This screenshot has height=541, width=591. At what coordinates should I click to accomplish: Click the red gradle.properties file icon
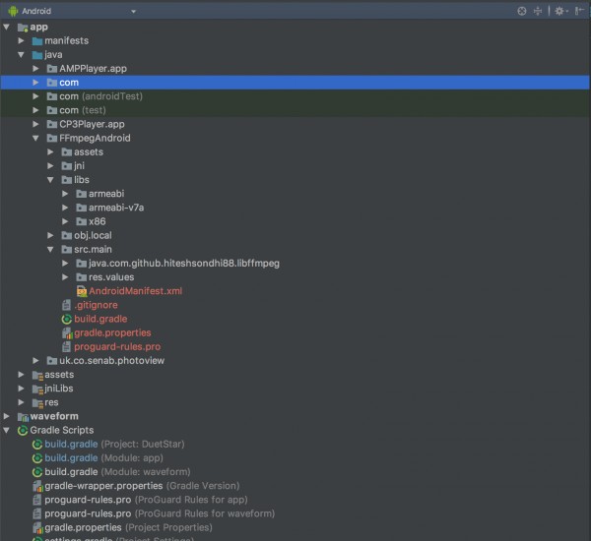click(x=67, y=333)
